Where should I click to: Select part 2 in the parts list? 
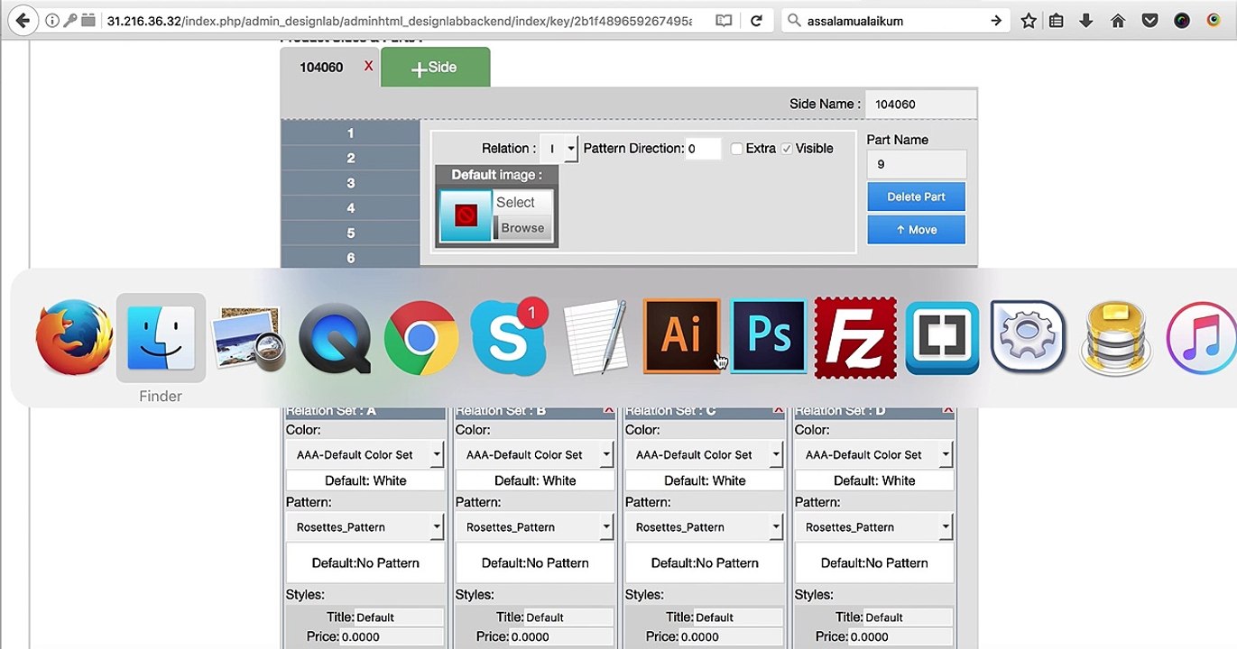(350, 159)
